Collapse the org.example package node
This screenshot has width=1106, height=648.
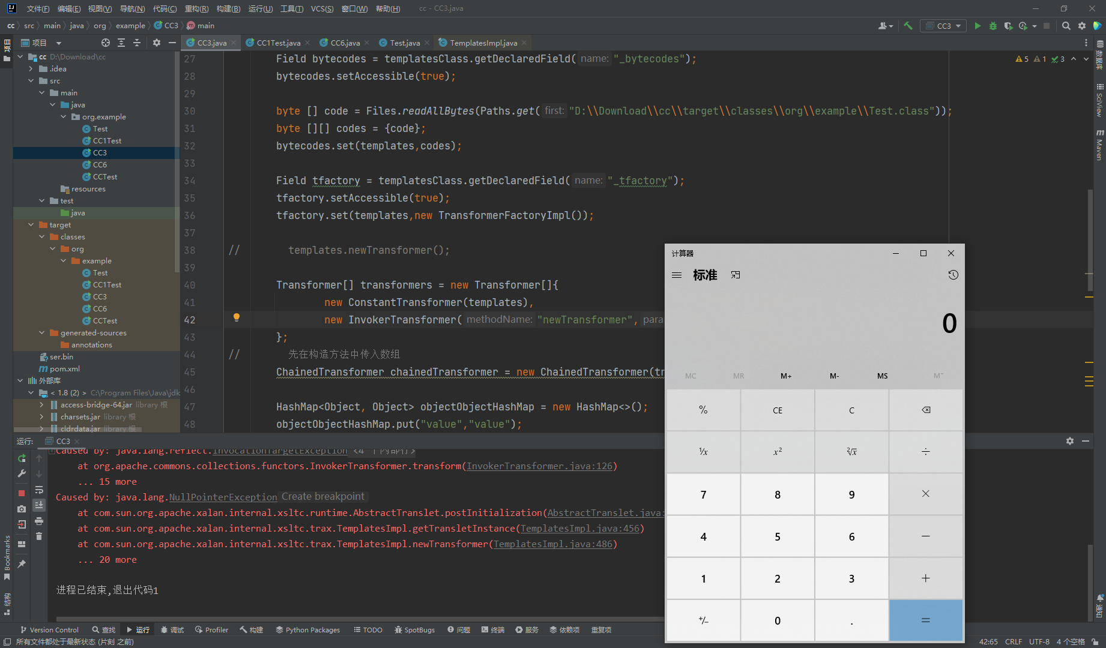click(64, 116)
